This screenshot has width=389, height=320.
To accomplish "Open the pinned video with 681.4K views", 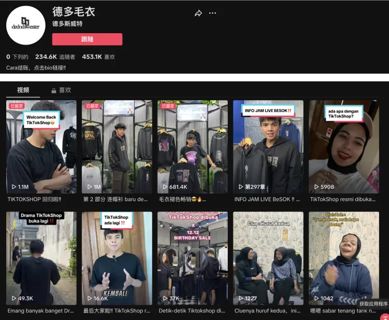I will pos(192,147).
